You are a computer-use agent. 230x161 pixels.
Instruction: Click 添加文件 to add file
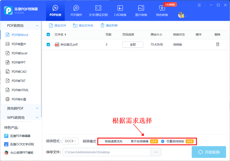57,26
